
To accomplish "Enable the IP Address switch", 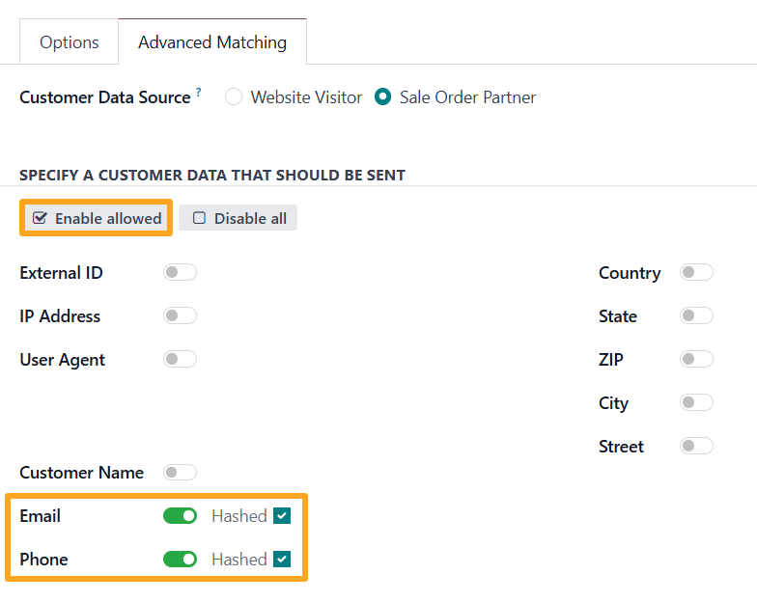I will click(180, 316).
